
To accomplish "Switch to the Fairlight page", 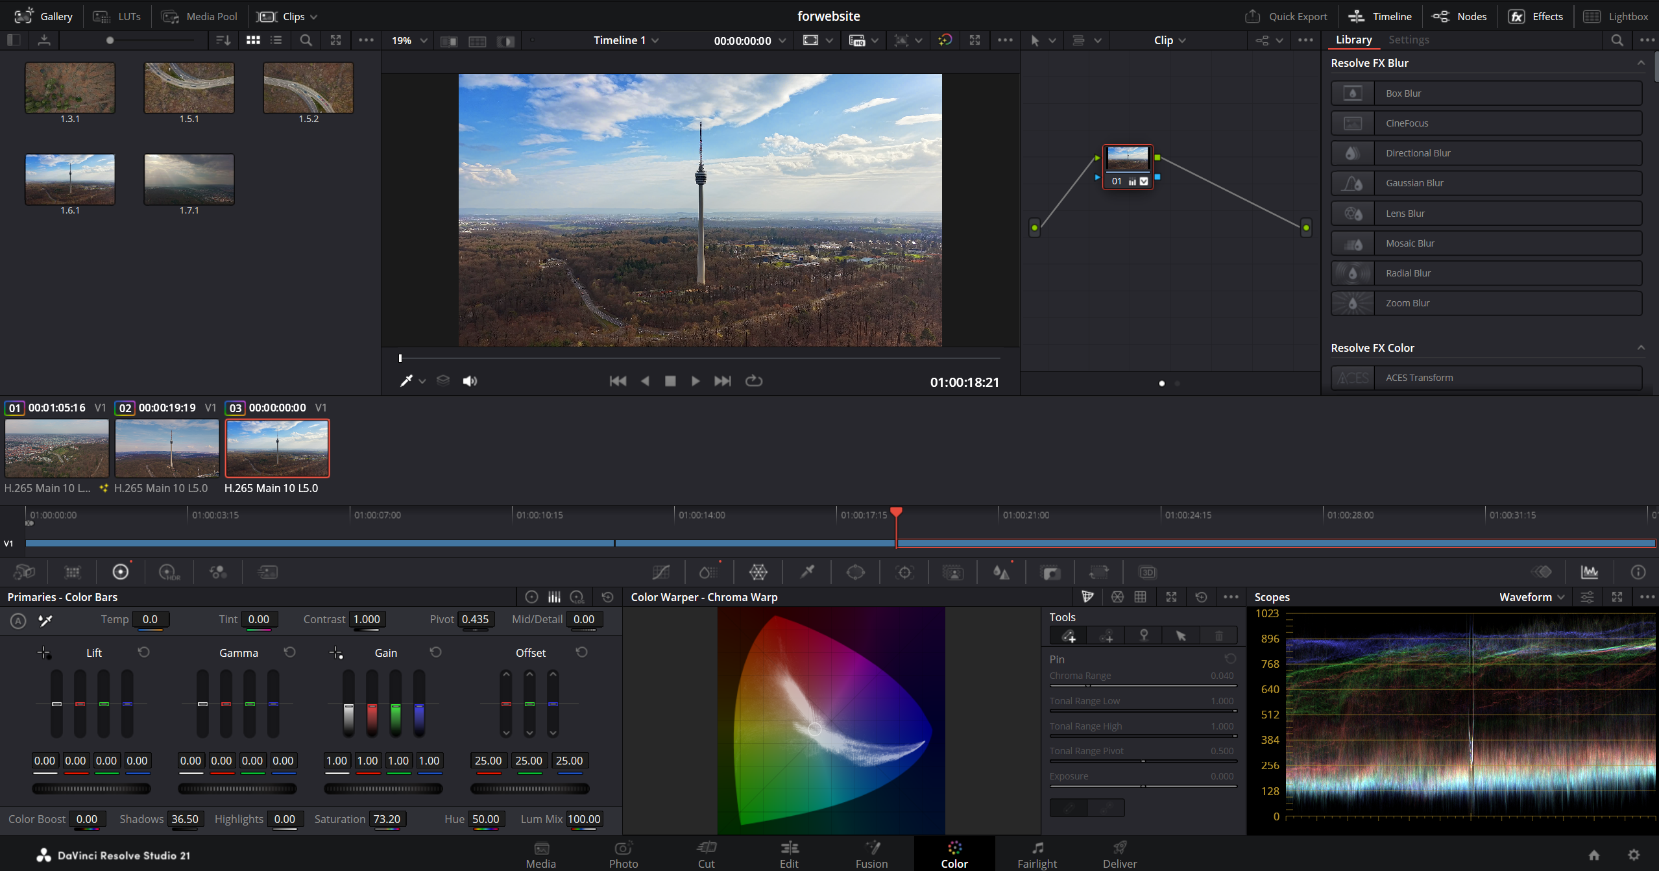I will [1037, 854].
